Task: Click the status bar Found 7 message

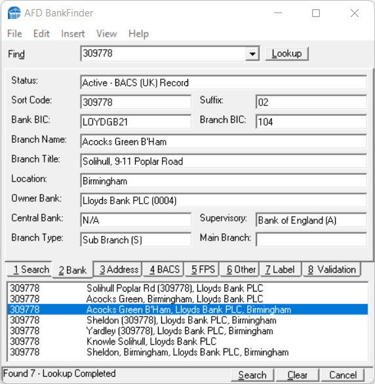Action: [x=60, y=374]
